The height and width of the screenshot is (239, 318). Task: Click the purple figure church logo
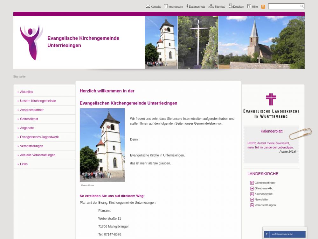(31, 42)
